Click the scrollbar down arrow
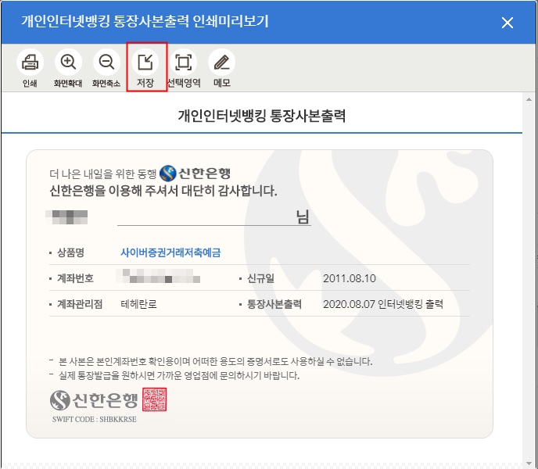Image resolution: width=538 pixels, height=469 pixels. click(x=529, y=464)
